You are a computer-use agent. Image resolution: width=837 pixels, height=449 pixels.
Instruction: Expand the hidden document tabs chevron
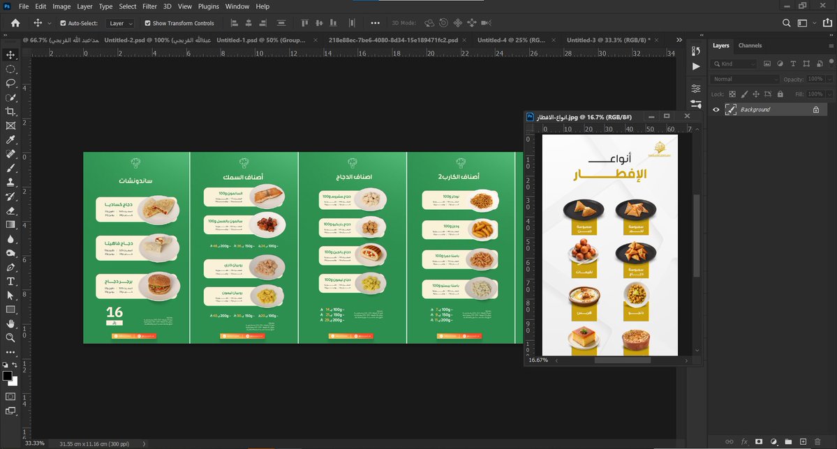coord(679,40)
